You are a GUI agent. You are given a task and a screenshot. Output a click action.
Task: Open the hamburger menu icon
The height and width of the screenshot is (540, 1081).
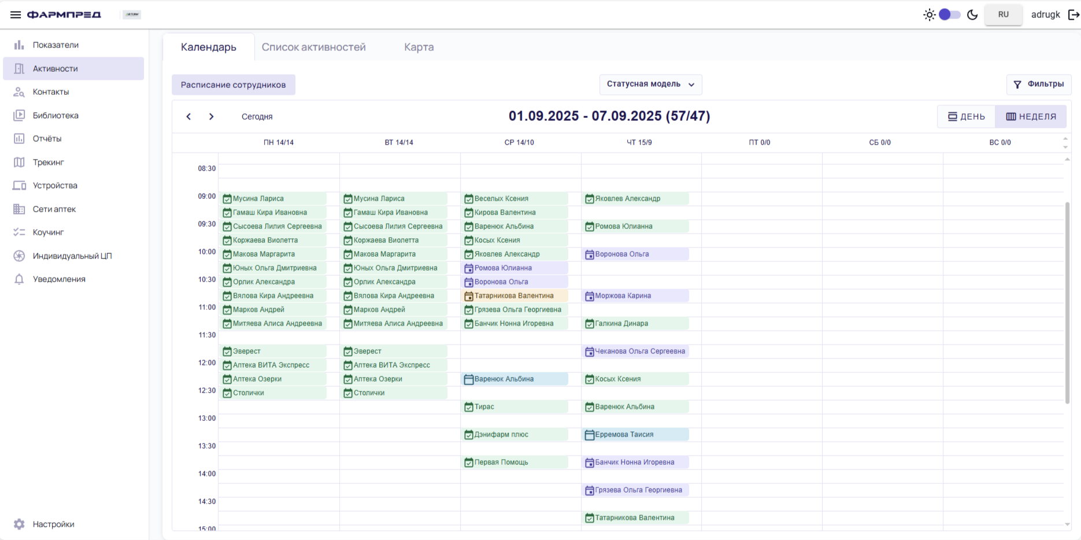point(16,14)
